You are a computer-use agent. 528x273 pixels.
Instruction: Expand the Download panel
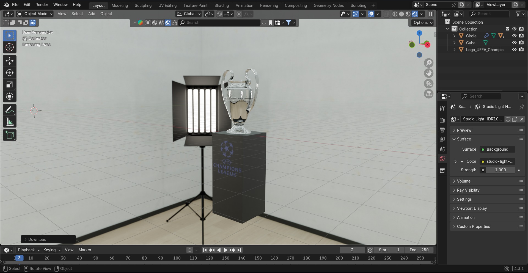click(x=48, y=239)
